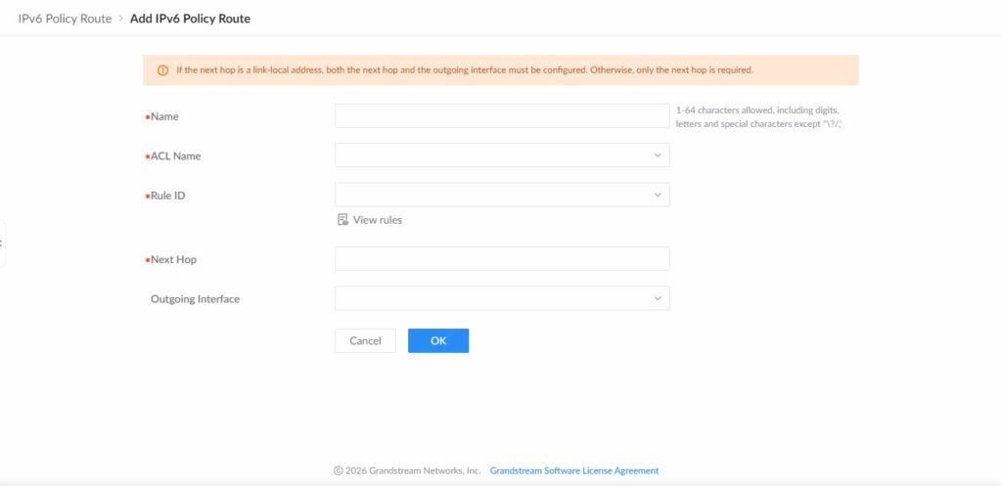Click the Next Hop input field
Viewport: 1002px width, 486px height.
coord(502,259)
